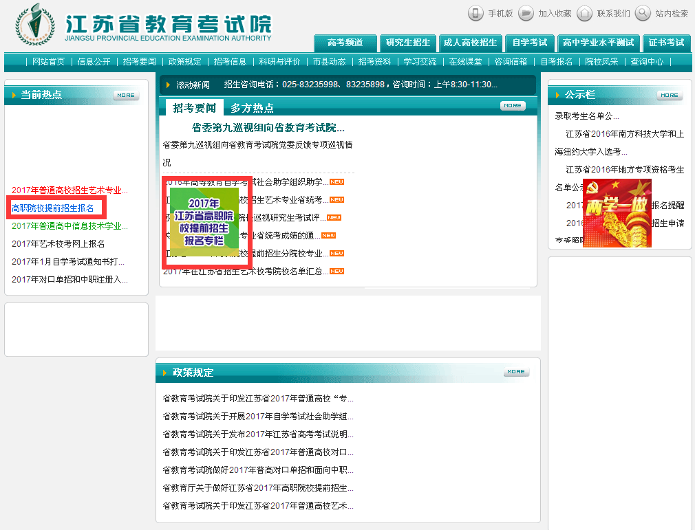
Task: Click the 省委第九巡视组向省教育考试院 headline
Action: point(268,128)
